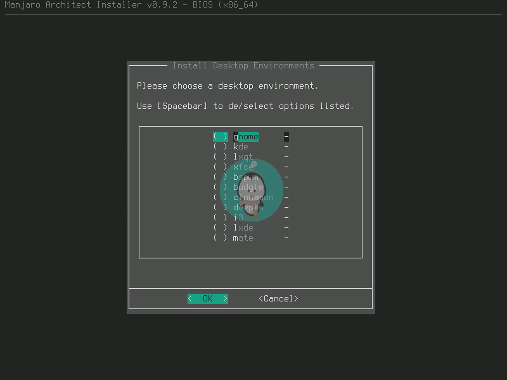Screen dimensions: 507x380
Task: Select the i3 window manager option
Action: pos(221,217)
